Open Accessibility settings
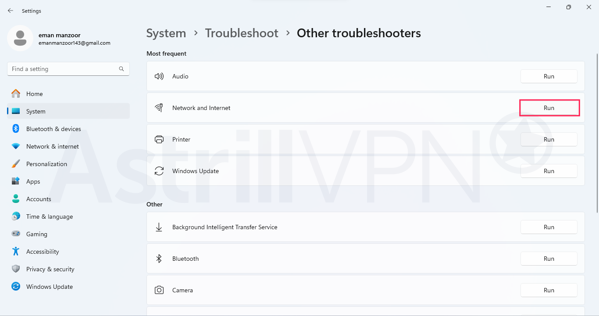The image size is (599, 316). point(68,252)
